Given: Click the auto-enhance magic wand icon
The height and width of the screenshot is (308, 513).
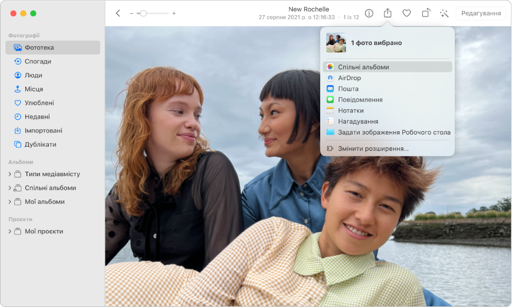Looking at the screenshot, I should (444, 13).
